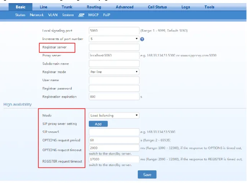Open the Registrar mode dropdown
Screen dimensions: 247x183
pos(114,72)
